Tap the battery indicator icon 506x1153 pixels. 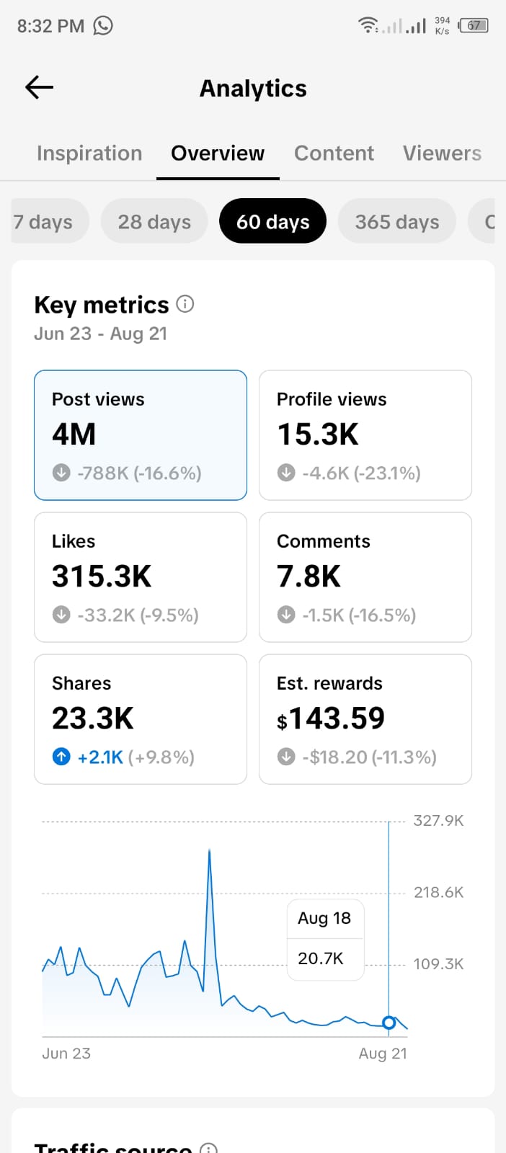474,26
